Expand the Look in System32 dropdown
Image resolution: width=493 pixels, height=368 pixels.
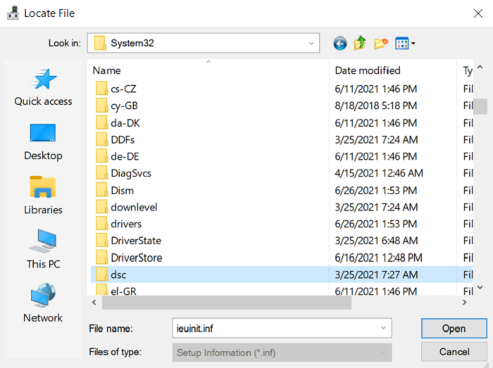click(x=311, y=44)
